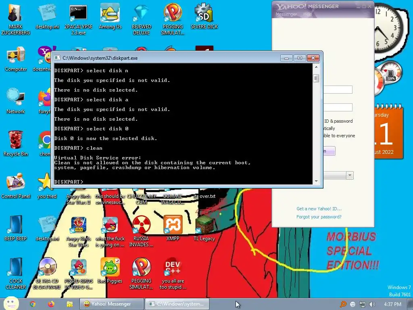Switch to the C:\Windows\system... taskbar button
The height and width of the screenshot is (310, 413).
point(177,304)
